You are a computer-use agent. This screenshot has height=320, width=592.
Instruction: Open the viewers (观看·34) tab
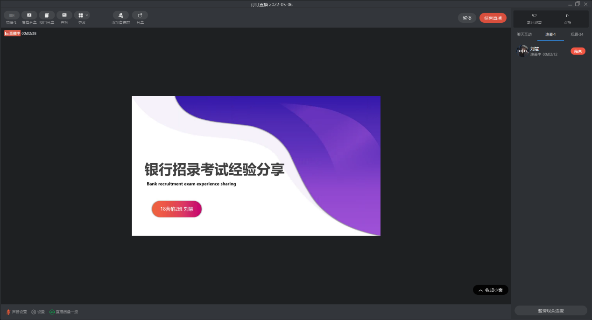(x=577, y=34)
